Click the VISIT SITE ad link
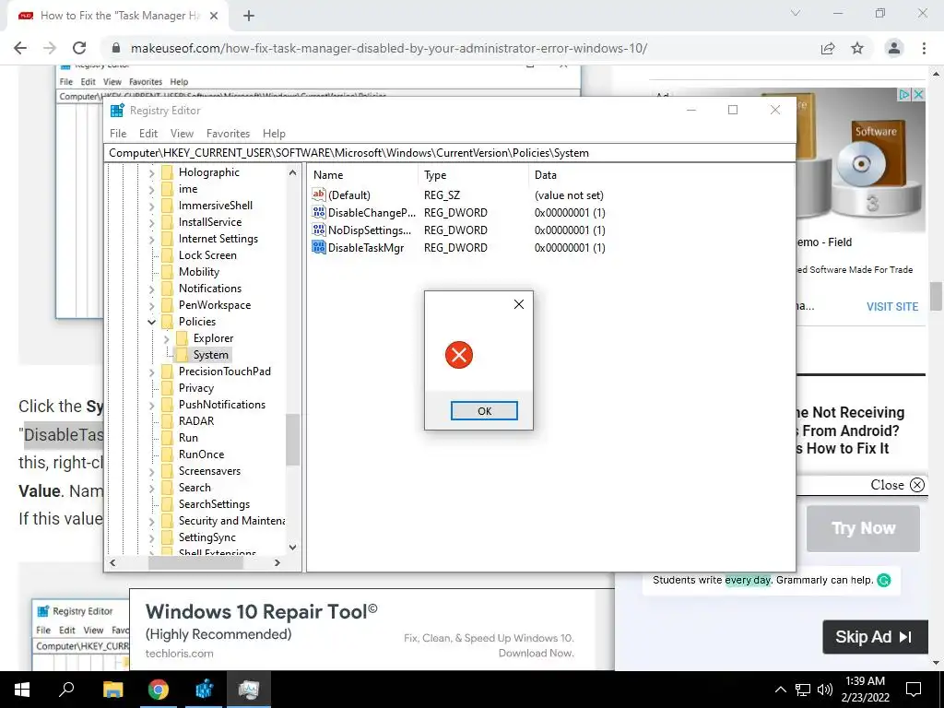This screenshot has width=944, height=708. pos(892,306)
